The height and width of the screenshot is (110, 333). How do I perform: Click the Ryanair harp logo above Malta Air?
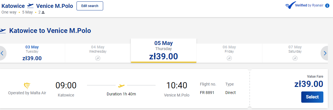(27, 86)
